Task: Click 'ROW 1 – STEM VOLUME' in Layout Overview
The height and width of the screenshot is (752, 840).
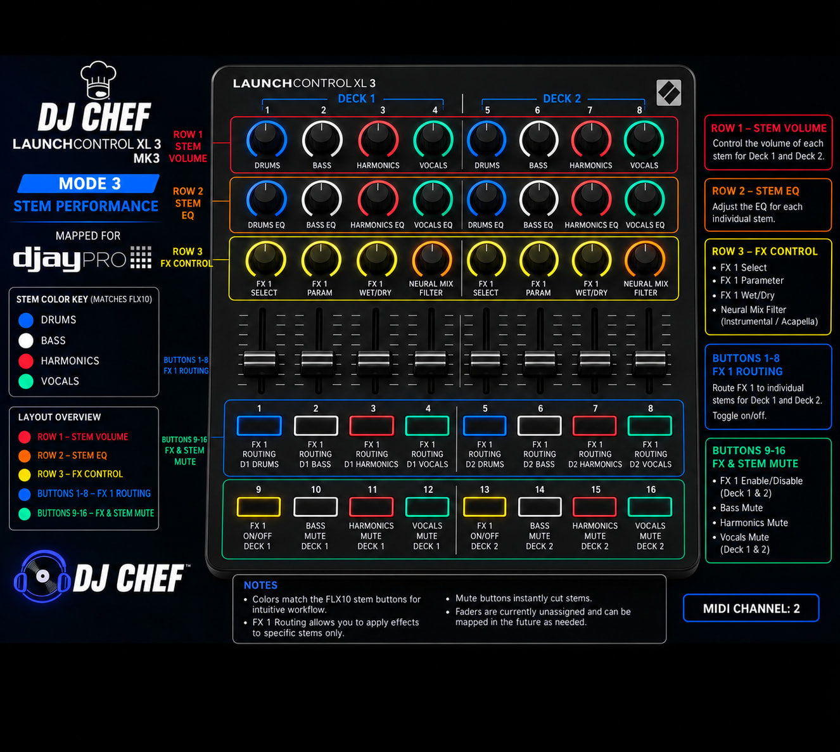Action: point(82,437)
